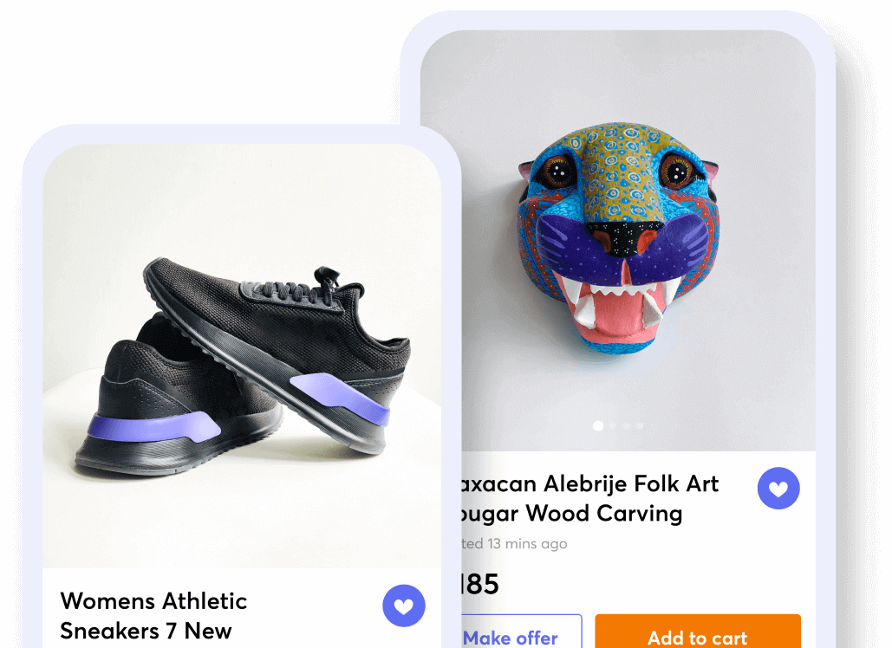Click the mask's open pink mouth

point(611,314)
